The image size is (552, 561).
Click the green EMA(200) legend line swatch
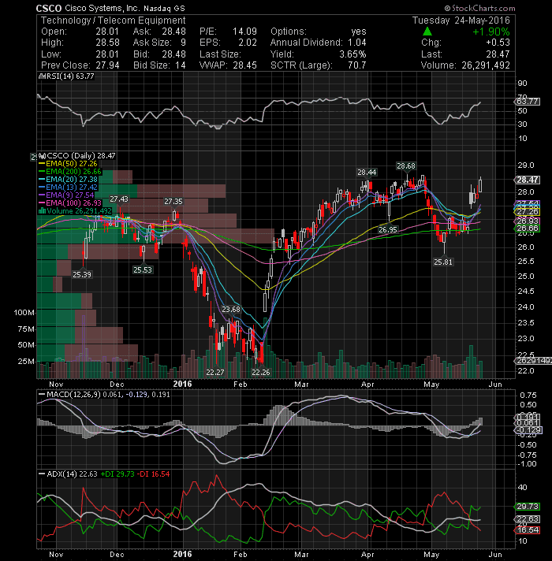[42, 172]
